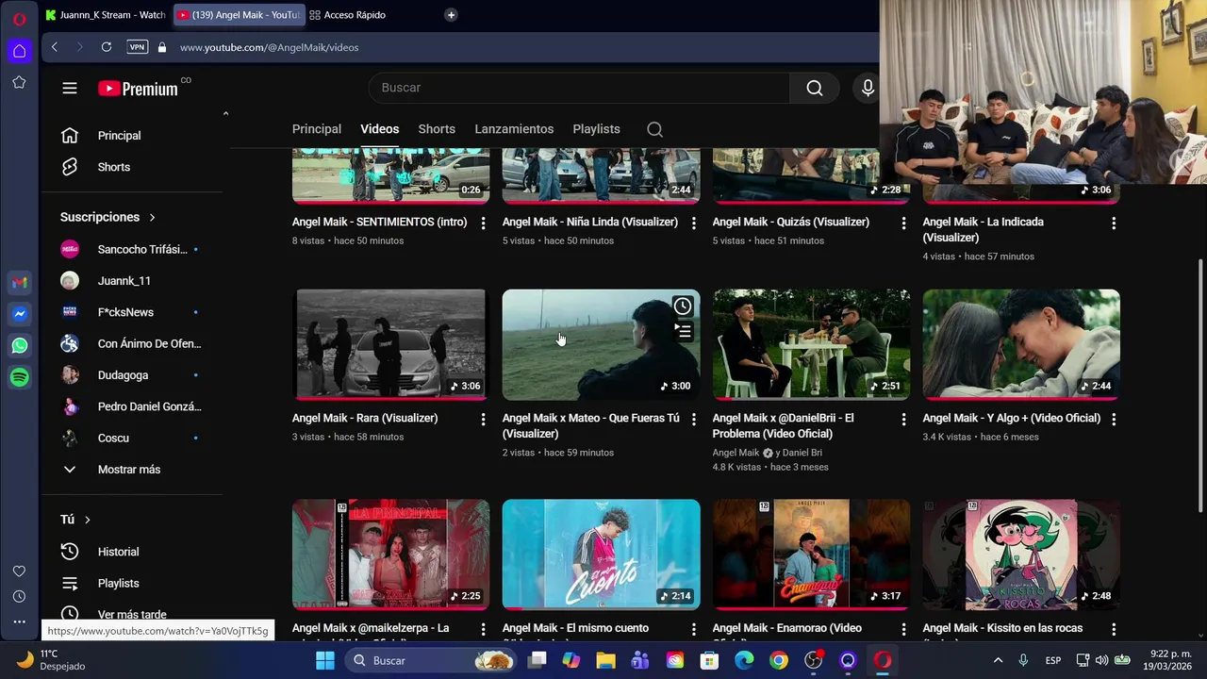Open options for Y Algo + (Video Oficial)
1207x679 pixels.
pyautogui.click(x=1114, y=420)
